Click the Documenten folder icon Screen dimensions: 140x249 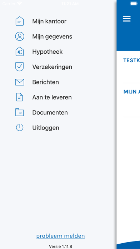point(20,112)
